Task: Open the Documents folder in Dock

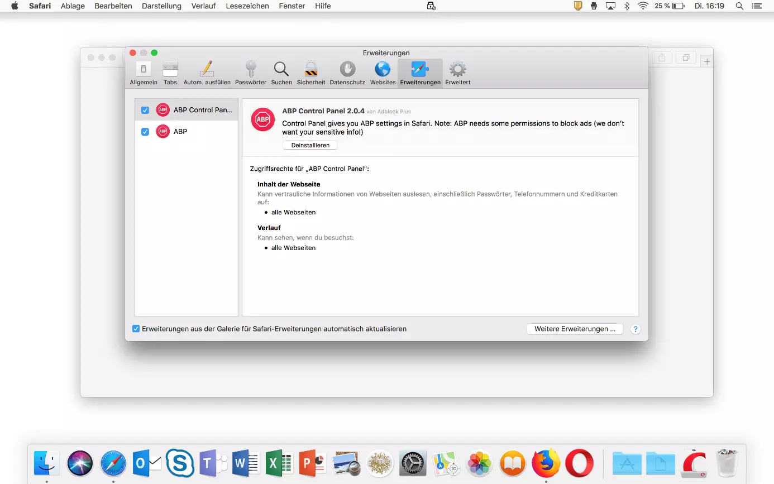Action: point(661,463)
